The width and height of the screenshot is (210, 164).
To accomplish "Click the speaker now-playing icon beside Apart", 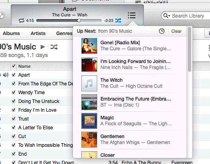I will pyautogui.click(x=6, y=75).
